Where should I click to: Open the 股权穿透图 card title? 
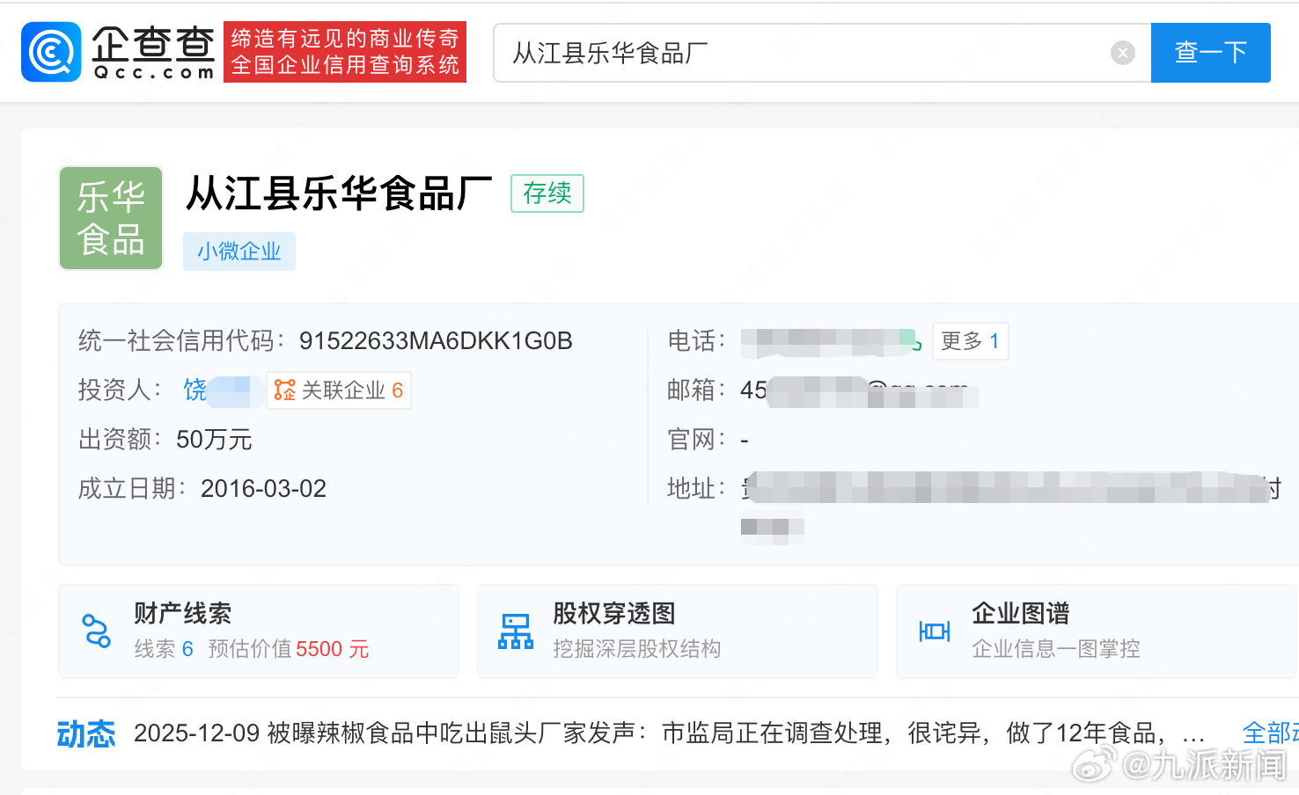(614, 613)
